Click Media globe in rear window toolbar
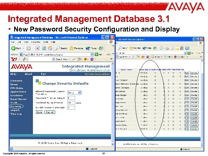Viewport: 208px width, 156px height. point(144,48)
